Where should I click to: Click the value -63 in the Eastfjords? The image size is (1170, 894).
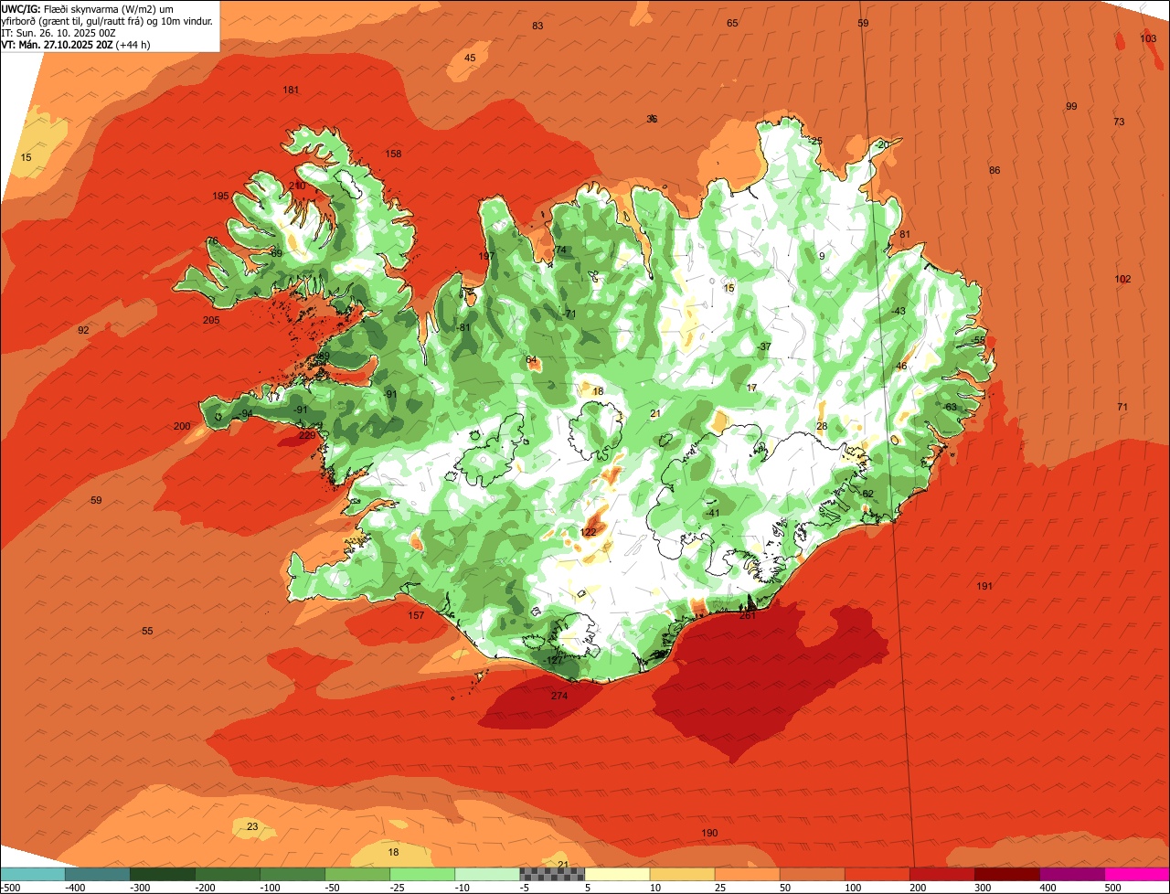[x=950, y=407]
